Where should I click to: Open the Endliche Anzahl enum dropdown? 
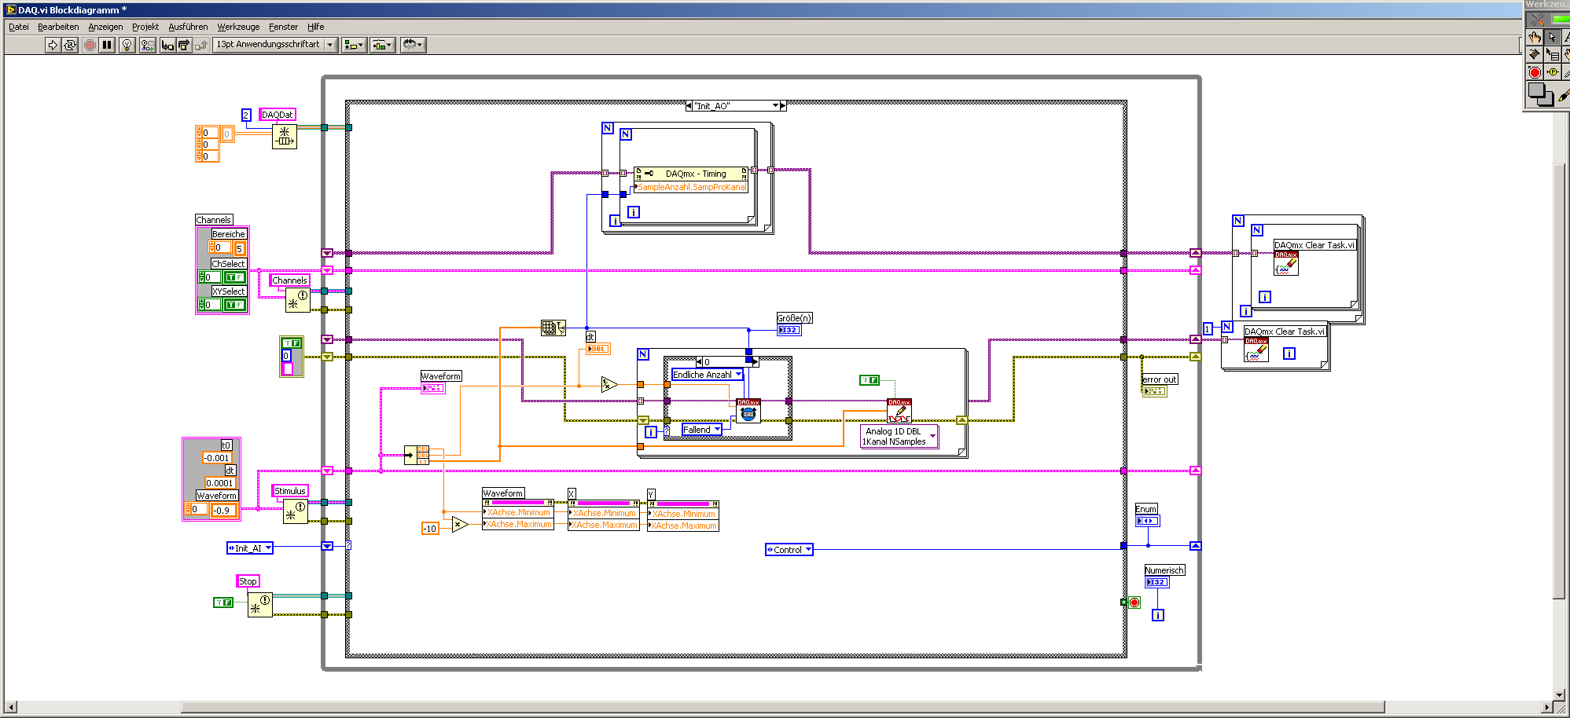tap(708, 375)
